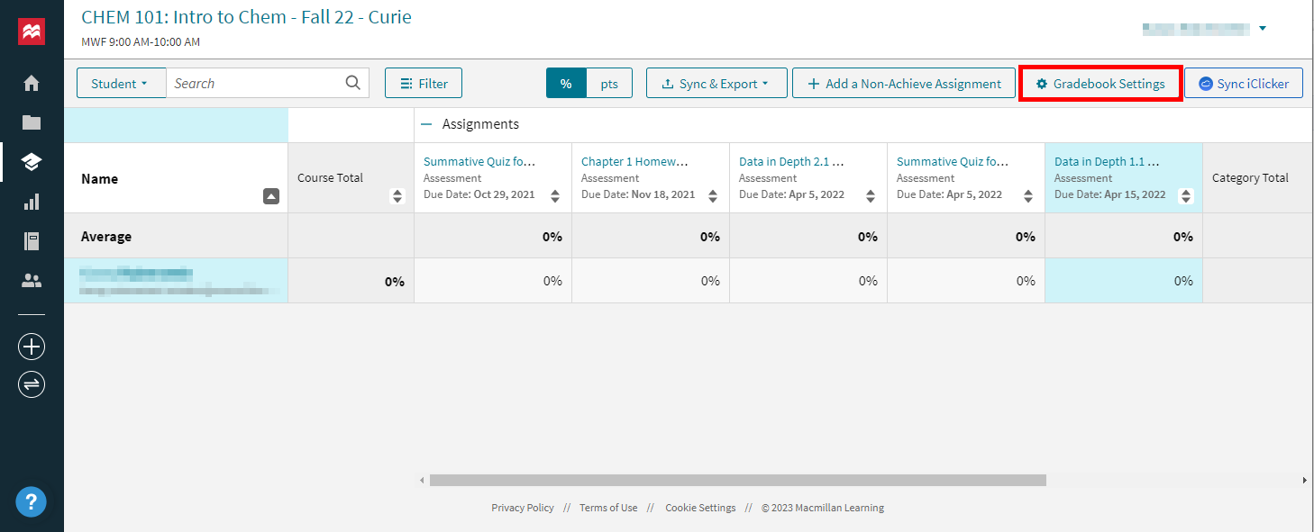
Task: Open the course content folder icon in sidebar
Action: pyautogui.click(x=31, y=122)
